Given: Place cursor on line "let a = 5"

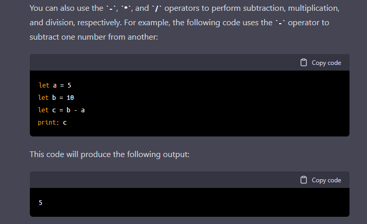Looking at the screenshot, I should pyautogui.click(x=55, y=85).
